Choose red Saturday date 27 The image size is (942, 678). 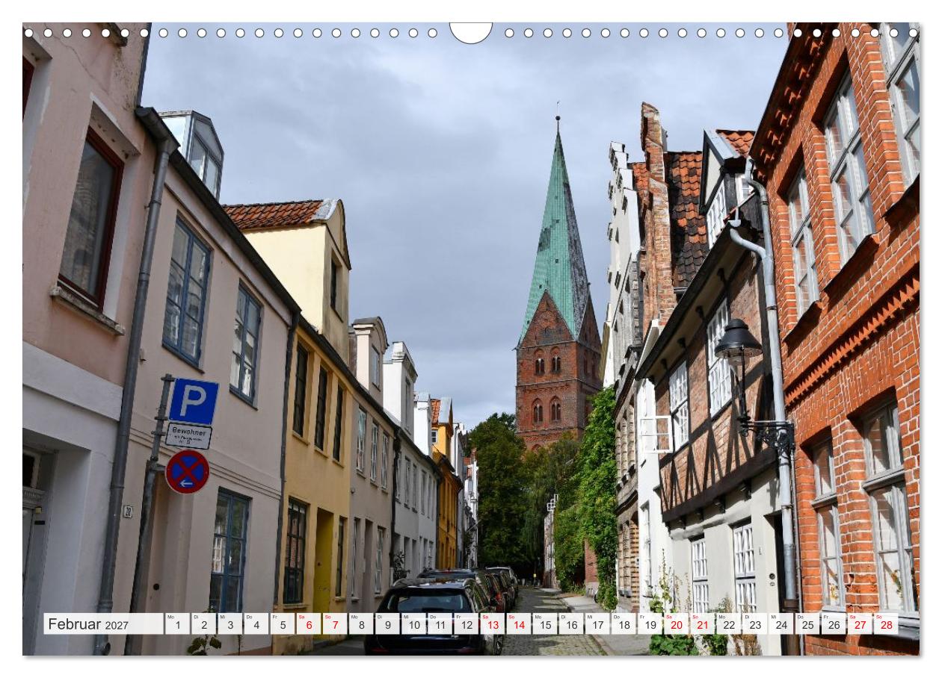tap(859, 624)
